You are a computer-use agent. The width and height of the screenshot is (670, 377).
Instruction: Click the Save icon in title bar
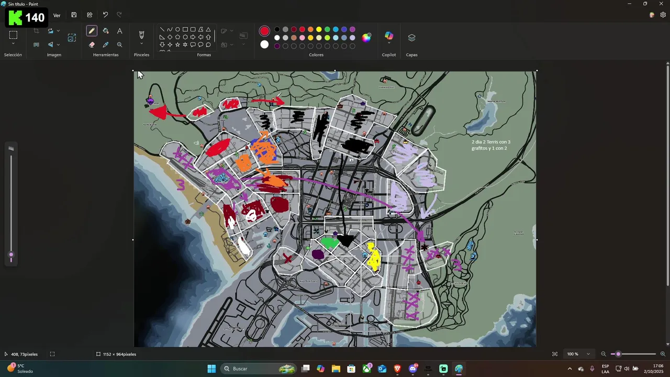pos(74,15)
